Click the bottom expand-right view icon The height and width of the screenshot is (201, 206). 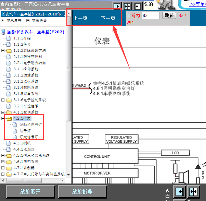179,191
